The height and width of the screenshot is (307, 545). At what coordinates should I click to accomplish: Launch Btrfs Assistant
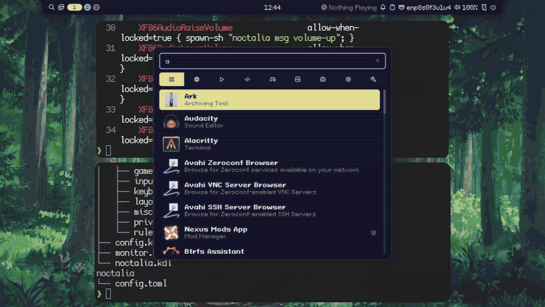270,251
